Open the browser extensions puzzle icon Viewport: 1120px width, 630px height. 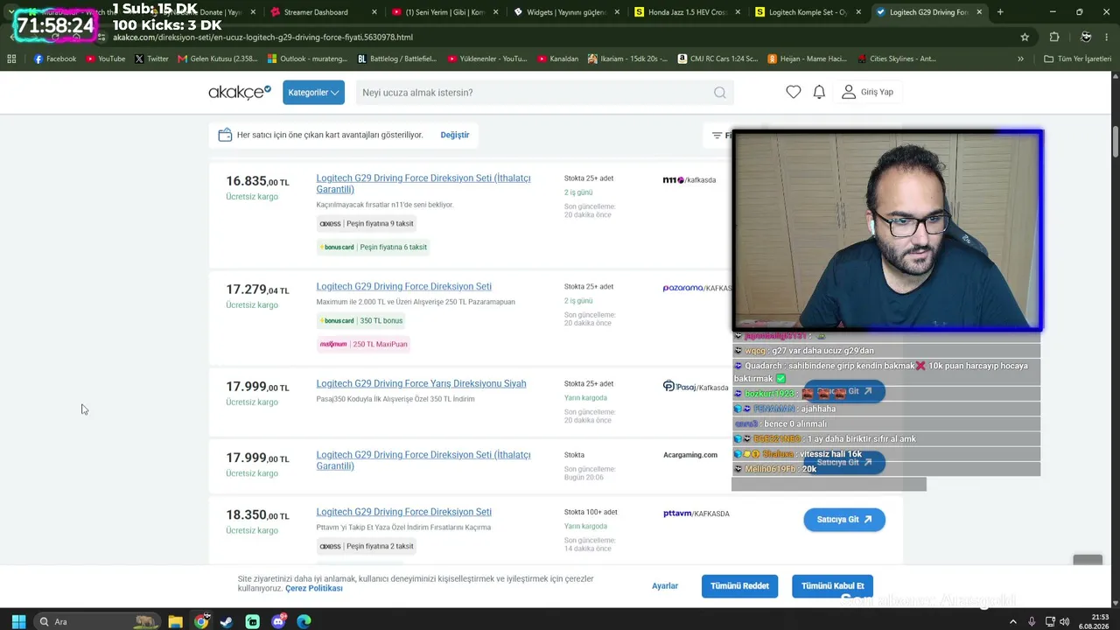point(1054,38)
